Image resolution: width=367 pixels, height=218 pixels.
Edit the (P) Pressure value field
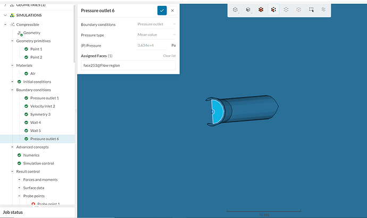pyautogui.click(x=152, y=45)
